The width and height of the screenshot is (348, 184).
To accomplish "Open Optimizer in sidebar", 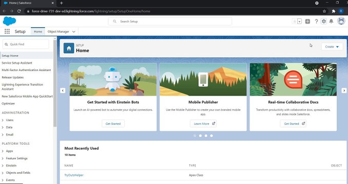I will click(8, 103).
